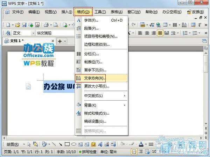Choose 段落(P) in Format menu
Image resolution: width=210 pixels, height=157 pixels.
coord(101,28)
